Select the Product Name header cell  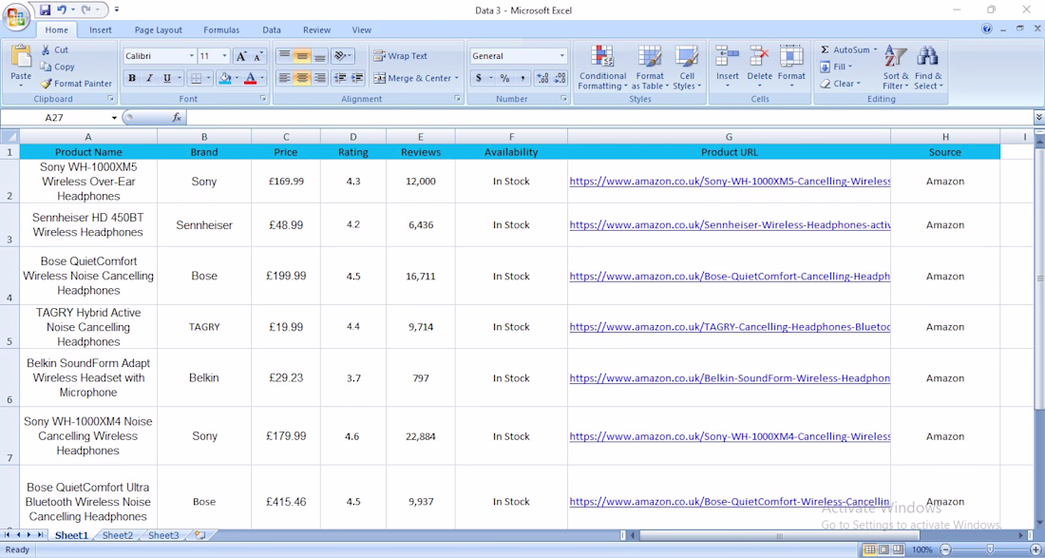[88, 152]
